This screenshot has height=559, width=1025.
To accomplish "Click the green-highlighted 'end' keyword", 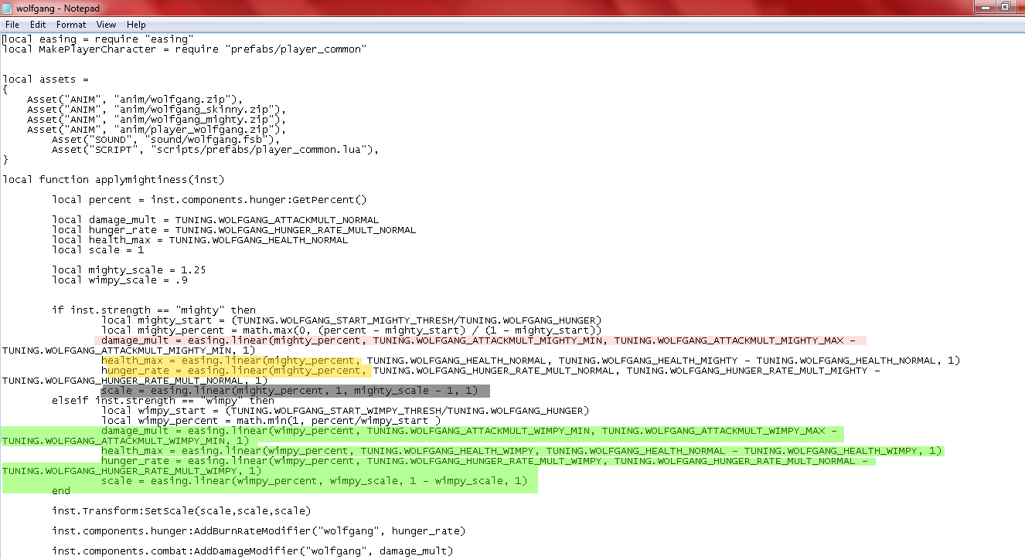I will 61,491.
